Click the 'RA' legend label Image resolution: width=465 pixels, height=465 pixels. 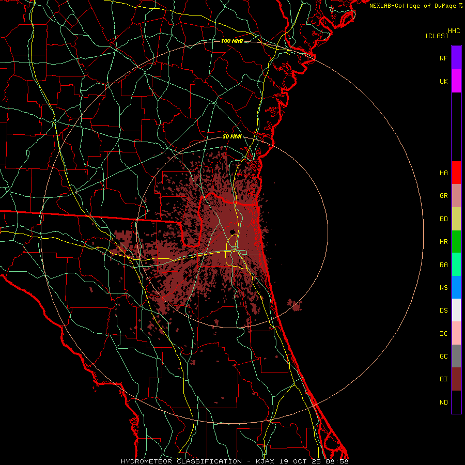pyautogui.click(x=443, y=265)
